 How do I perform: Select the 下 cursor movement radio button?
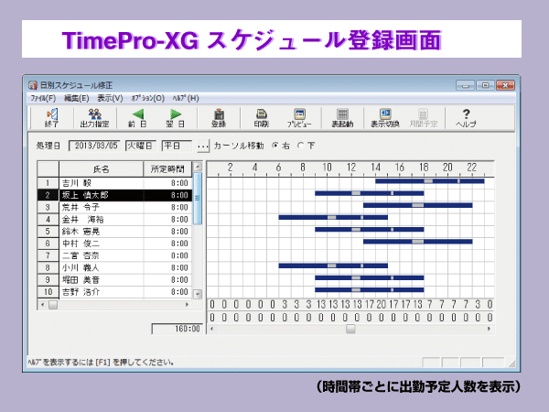pos(300,146)
